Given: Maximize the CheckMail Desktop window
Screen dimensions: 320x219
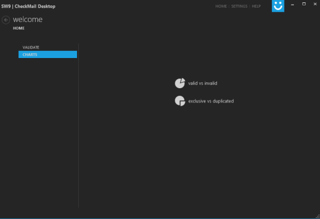Looking at the screenshot, I should point(304,4).
